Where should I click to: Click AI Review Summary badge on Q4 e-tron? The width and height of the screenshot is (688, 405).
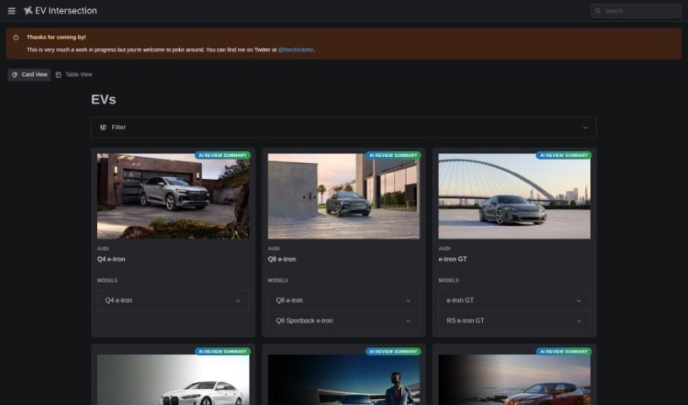coord(223,155)
